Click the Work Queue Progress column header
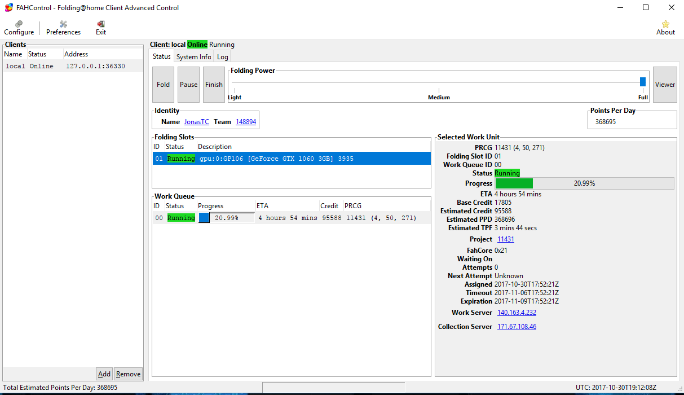684x395 pixels. [x=226, y=206]
